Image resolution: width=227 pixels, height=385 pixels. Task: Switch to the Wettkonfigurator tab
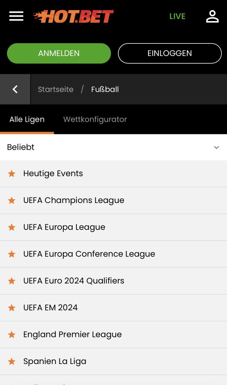(95, 119)
